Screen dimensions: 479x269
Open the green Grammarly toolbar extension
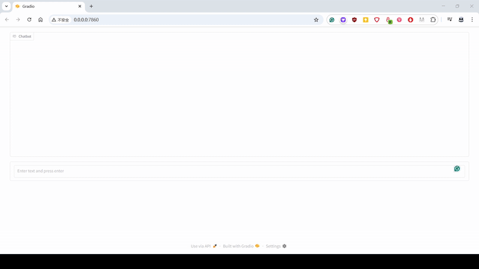coord(332,20)
